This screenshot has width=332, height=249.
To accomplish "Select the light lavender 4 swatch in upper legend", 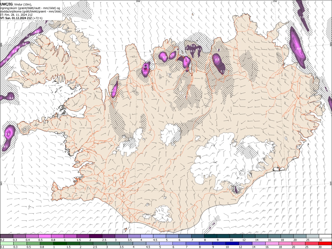I will (x=147, y=236).
